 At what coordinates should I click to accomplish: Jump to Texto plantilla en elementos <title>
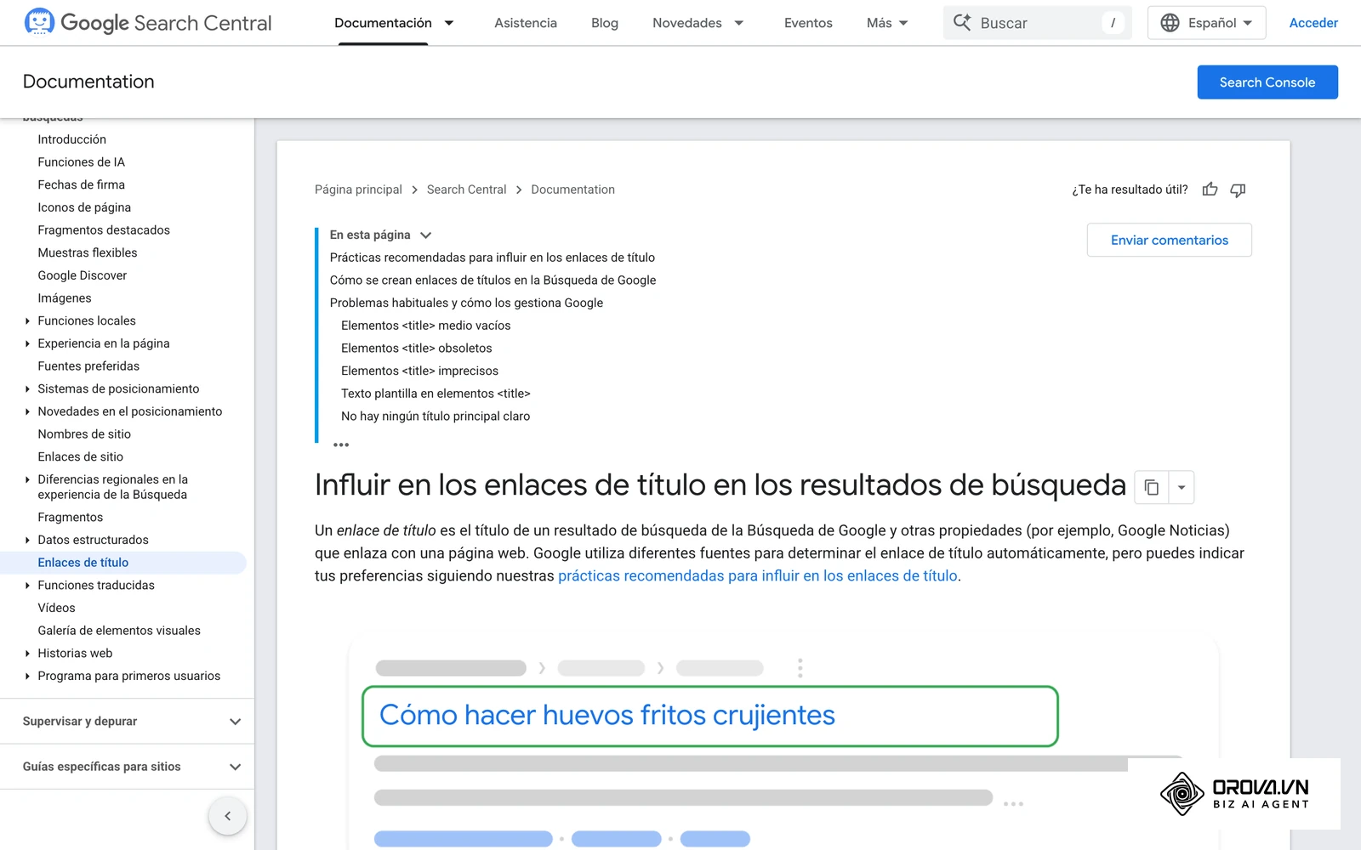coord(436,394)
